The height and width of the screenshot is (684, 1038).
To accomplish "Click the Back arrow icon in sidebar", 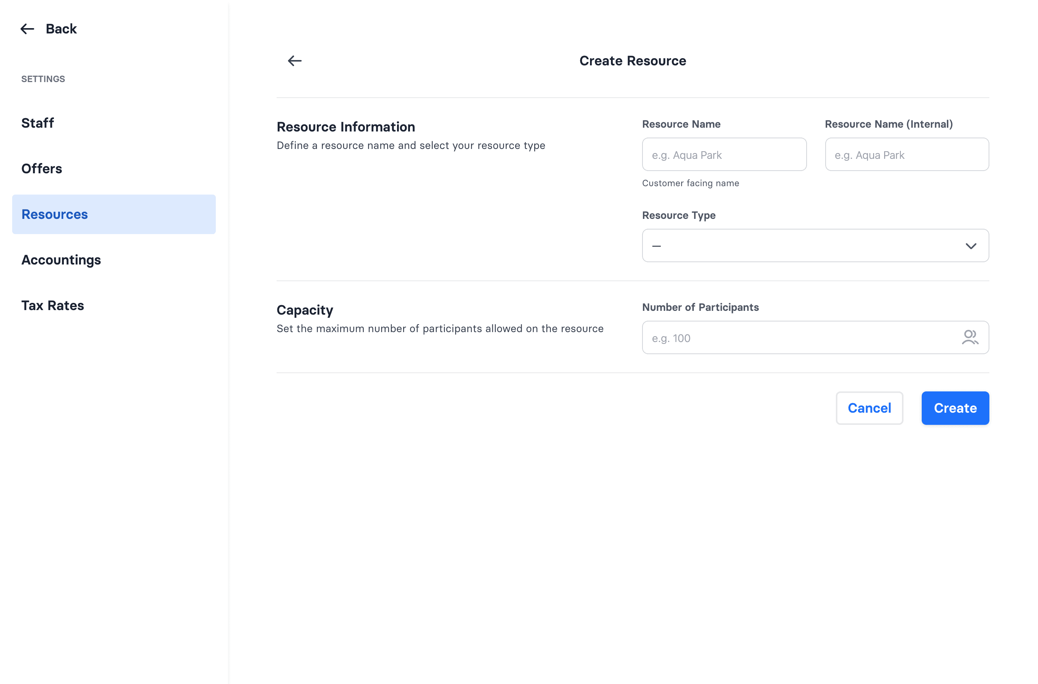I will tap(27, 29).
